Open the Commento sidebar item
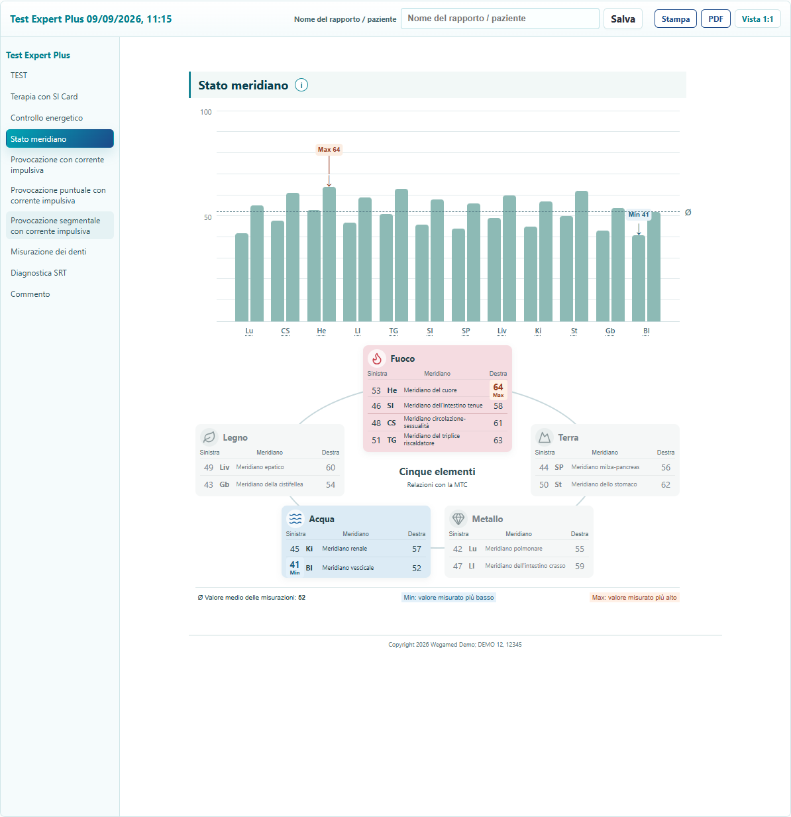 [60, 294]
